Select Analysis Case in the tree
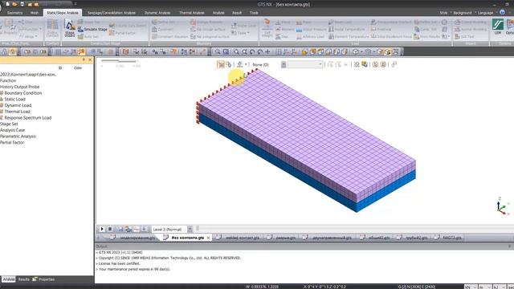This screenshot has width=514, height=289. click(x=13, y=130)
